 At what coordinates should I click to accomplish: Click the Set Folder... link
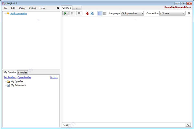pos(10,77)
